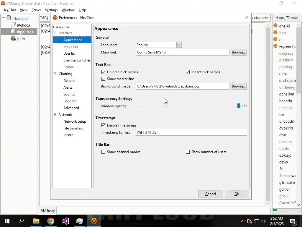Click the op badge next to ben
Image resolution: width=302 pixels, height=227 pixels.
(x=275, y=33)
